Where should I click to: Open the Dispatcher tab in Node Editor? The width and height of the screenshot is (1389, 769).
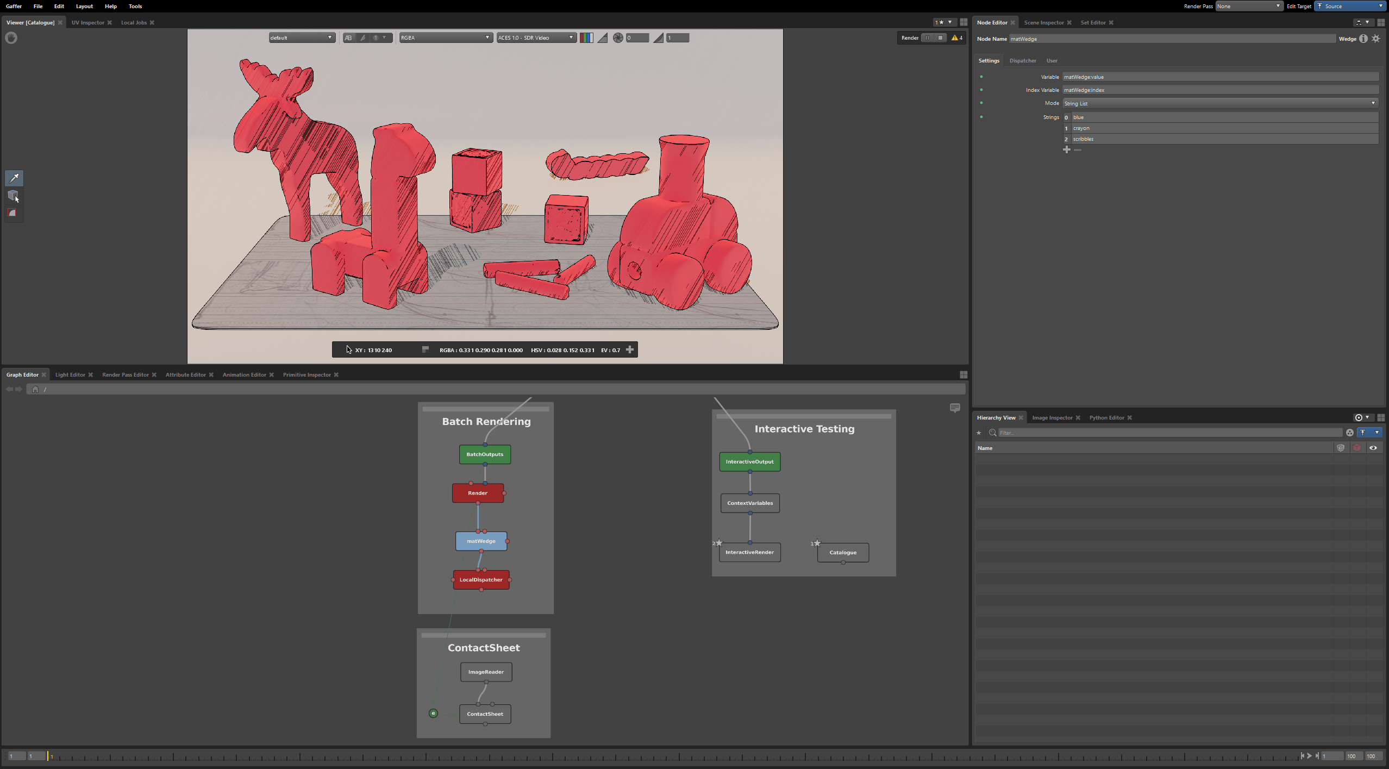(x=1022, y=60)
